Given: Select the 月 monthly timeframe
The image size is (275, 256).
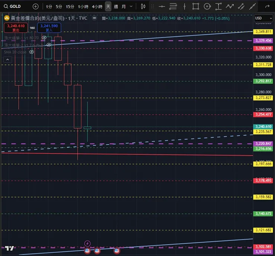Looking at the screenshot, I should (x=124, y=7).
